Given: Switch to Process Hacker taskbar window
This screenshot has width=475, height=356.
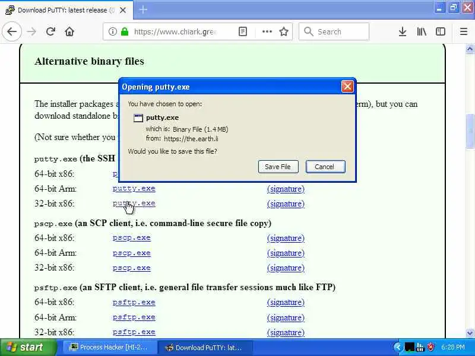Looking at the screenshot, I should 109,347.
